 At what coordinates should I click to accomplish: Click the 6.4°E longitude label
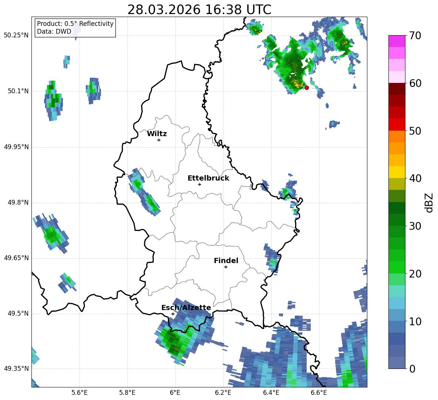point(271,393)
